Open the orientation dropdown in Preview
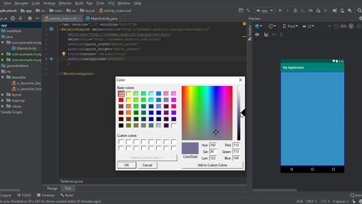The image size is (362, 204). coord(272,26)
